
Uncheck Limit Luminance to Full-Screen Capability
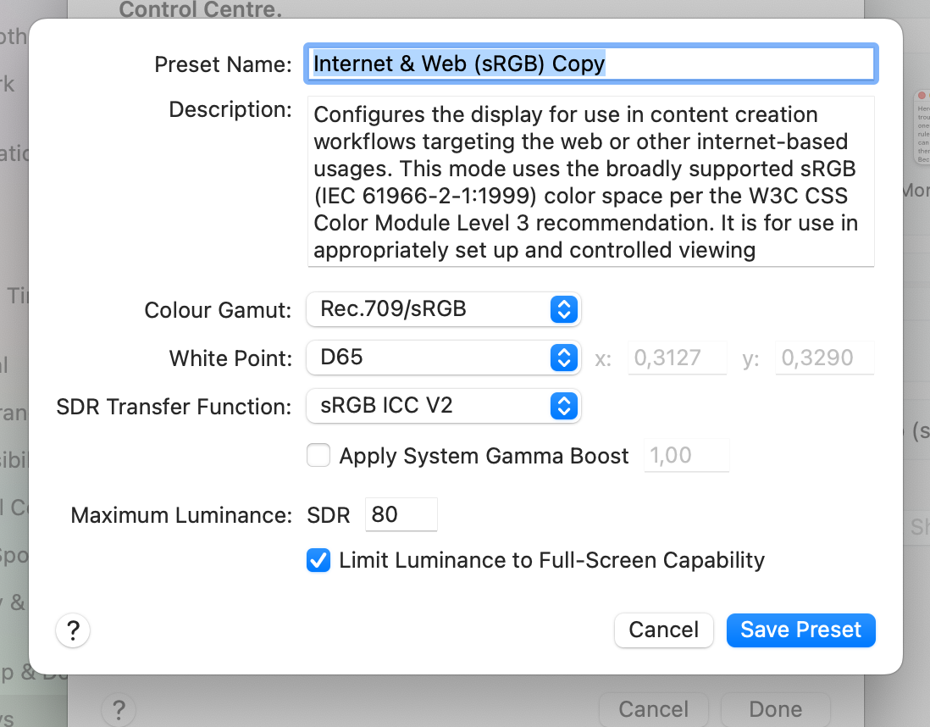click(x=318, y=560)
